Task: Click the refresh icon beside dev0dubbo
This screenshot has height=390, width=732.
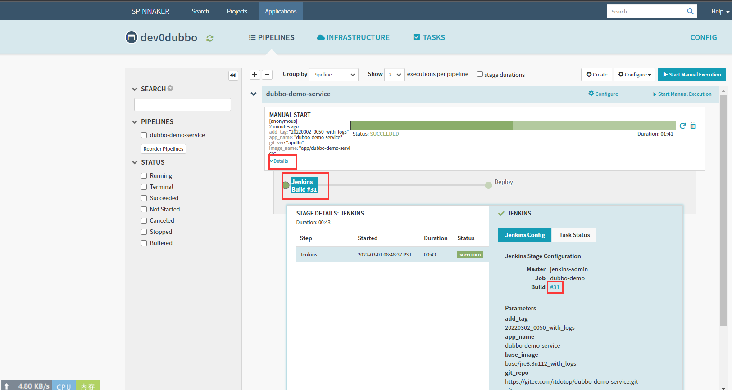Action: [210, 38]
